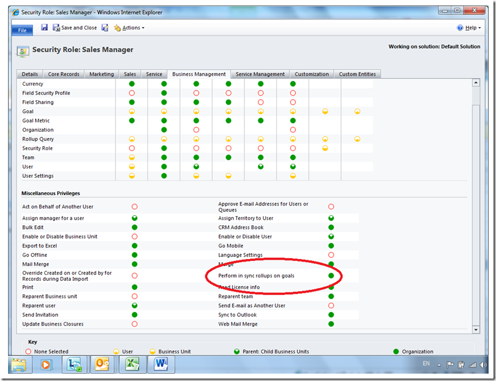Open Word from the Windows taskbar
Screen dimensions: 496x381
[x=162, y=364]
